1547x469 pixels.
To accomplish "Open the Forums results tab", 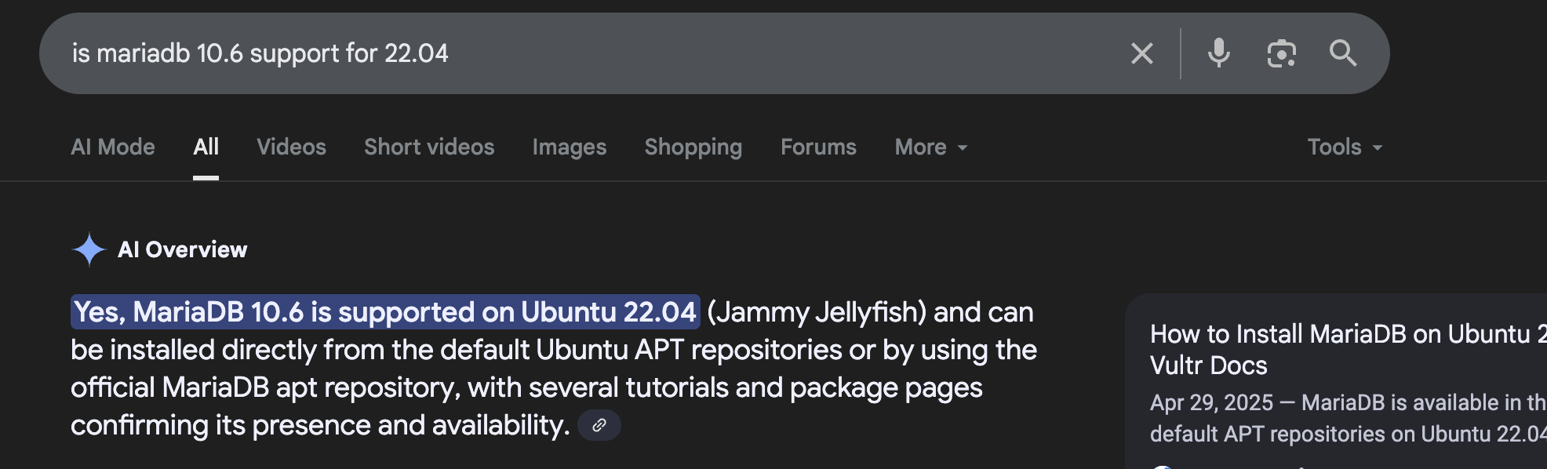I will pos(818,147).
